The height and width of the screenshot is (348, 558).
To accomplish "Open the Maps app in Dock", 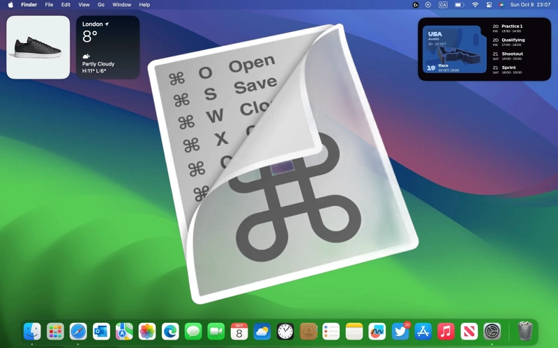I will [124, 331].
